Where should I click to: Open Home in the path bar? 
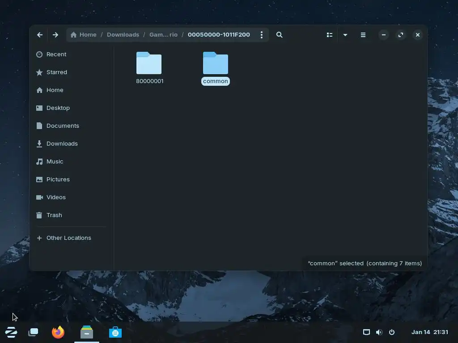(x=84, y=35)
